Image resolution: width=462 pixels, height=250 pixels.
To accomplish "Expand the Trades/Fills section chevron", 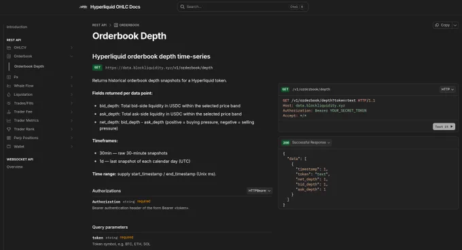I will 71,103.
